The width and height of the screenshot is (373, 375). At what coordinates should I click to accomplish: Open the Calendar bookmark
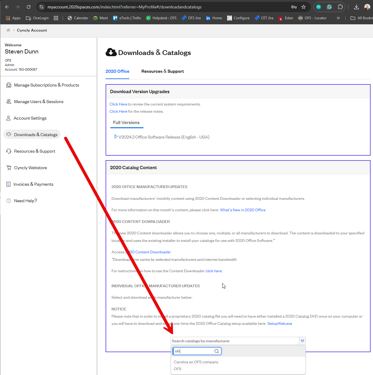point(78,18)
